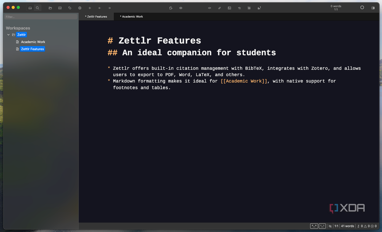This screenshot has height=232, width=382.
Task: Open Academic Work in the file tree
Action: [x=33, y=42]
